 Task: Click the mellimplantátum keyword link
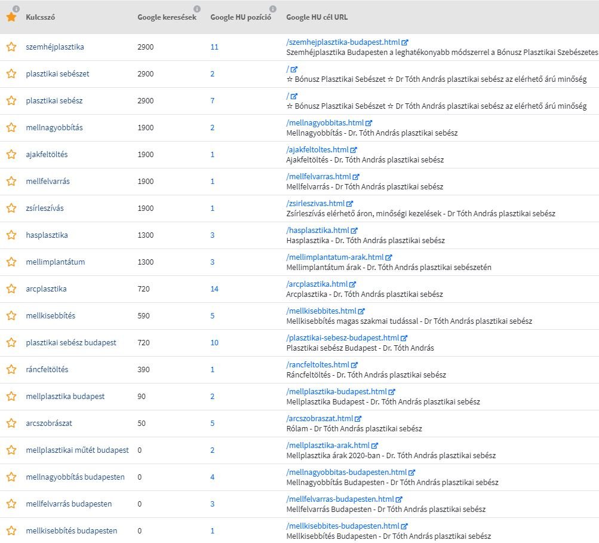pyautogui.click(x=55, y=262)
